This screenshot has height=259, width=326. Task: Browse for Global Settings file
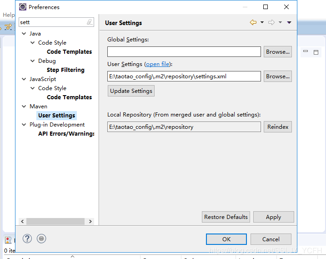[x=278, y=51]
